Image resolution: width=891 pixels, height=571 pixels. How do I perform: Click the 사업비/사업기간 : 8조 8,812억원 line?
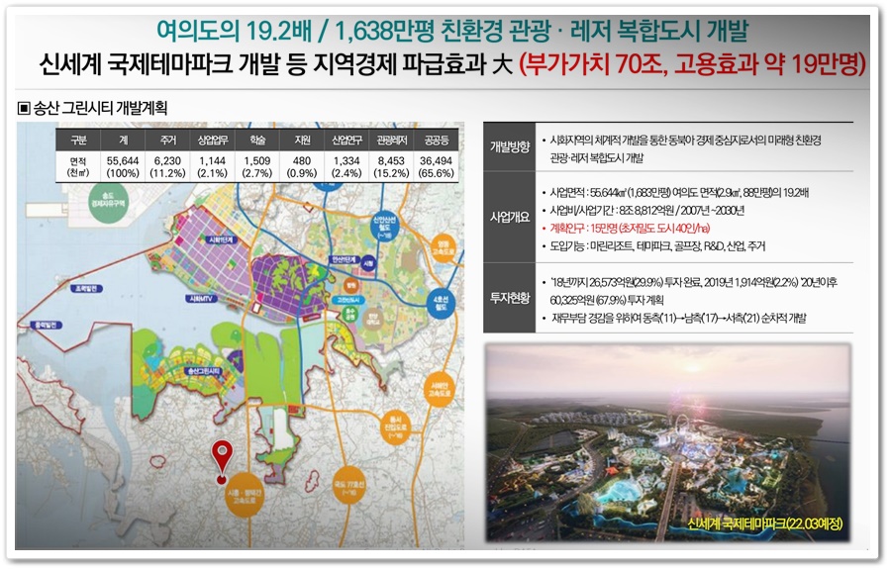[646, 211]
